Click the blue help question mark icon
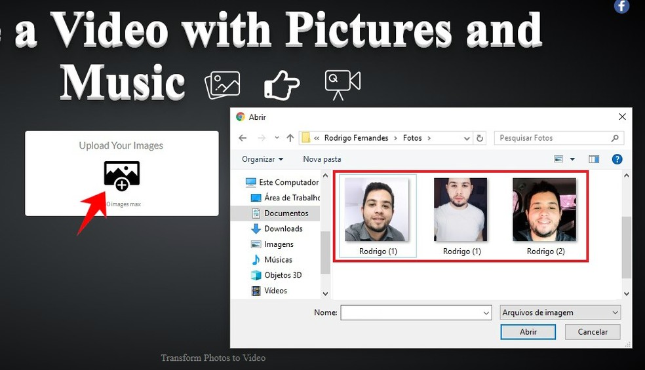The width and height of the screenshot is (645, 370). [617, 159]
